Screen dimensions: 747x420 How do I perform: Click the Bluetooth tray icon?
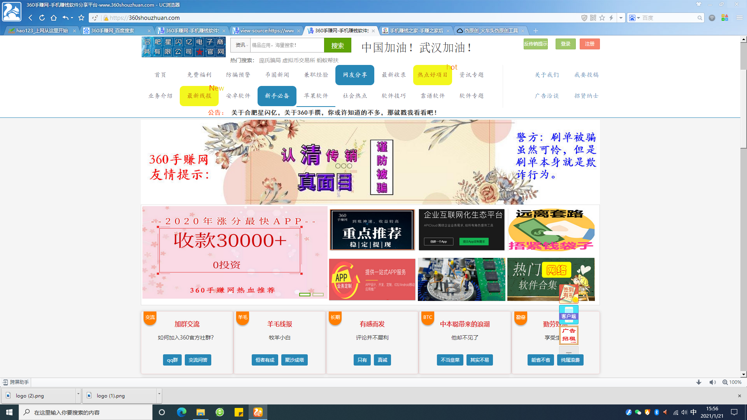click(657, 412)
